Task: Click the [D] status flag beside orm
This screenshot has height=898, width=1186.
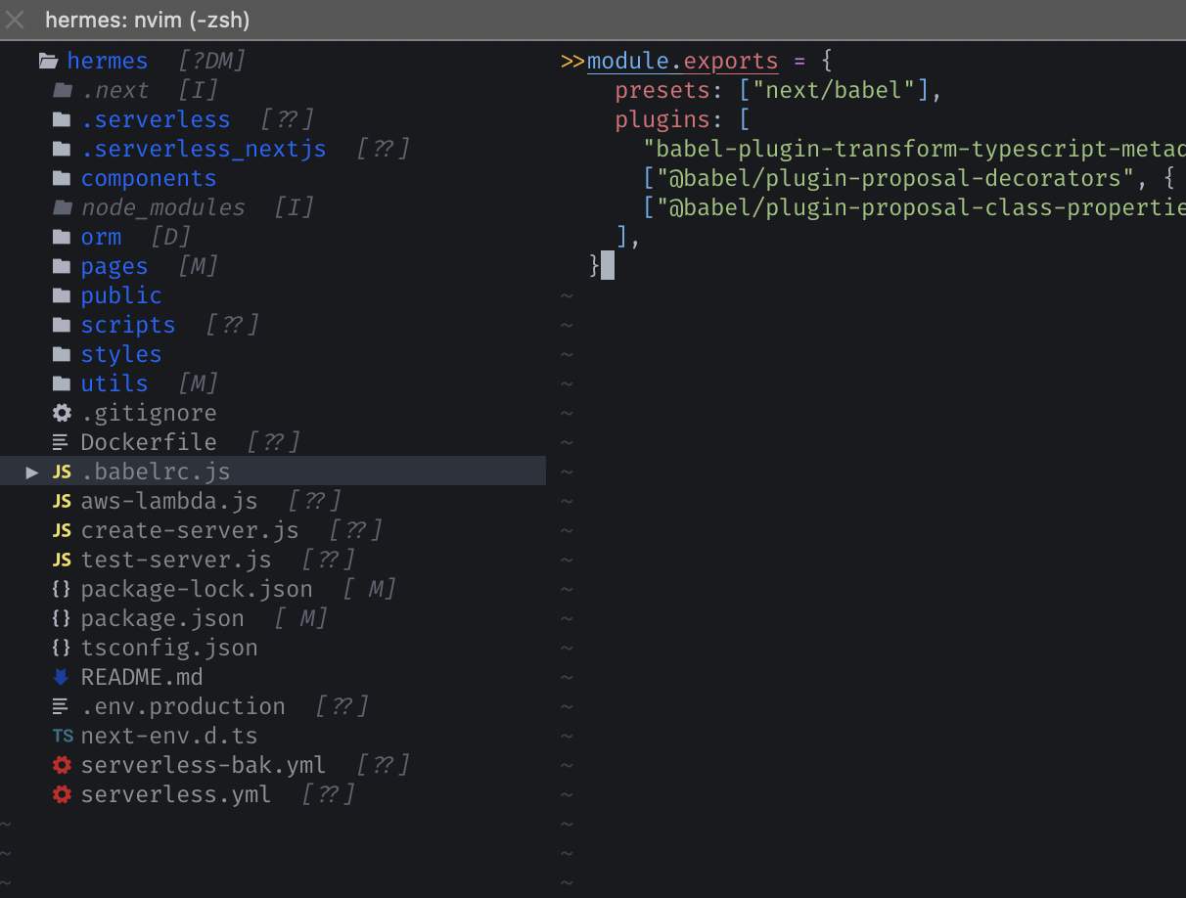Action: pos(170,237)
